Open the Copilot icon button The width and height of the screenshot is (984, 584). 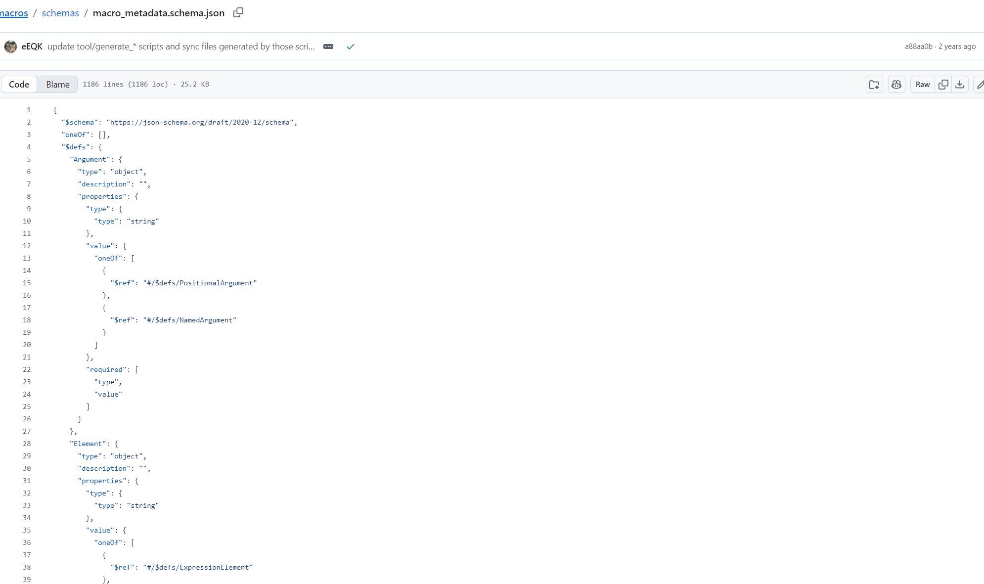[x=896, y=85]
